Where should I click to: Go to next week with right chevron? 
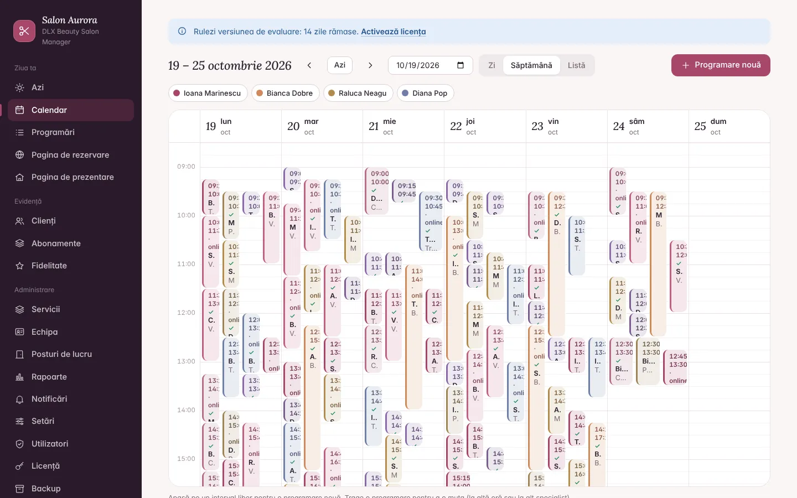pyautogui.click(x=370, y=65)
